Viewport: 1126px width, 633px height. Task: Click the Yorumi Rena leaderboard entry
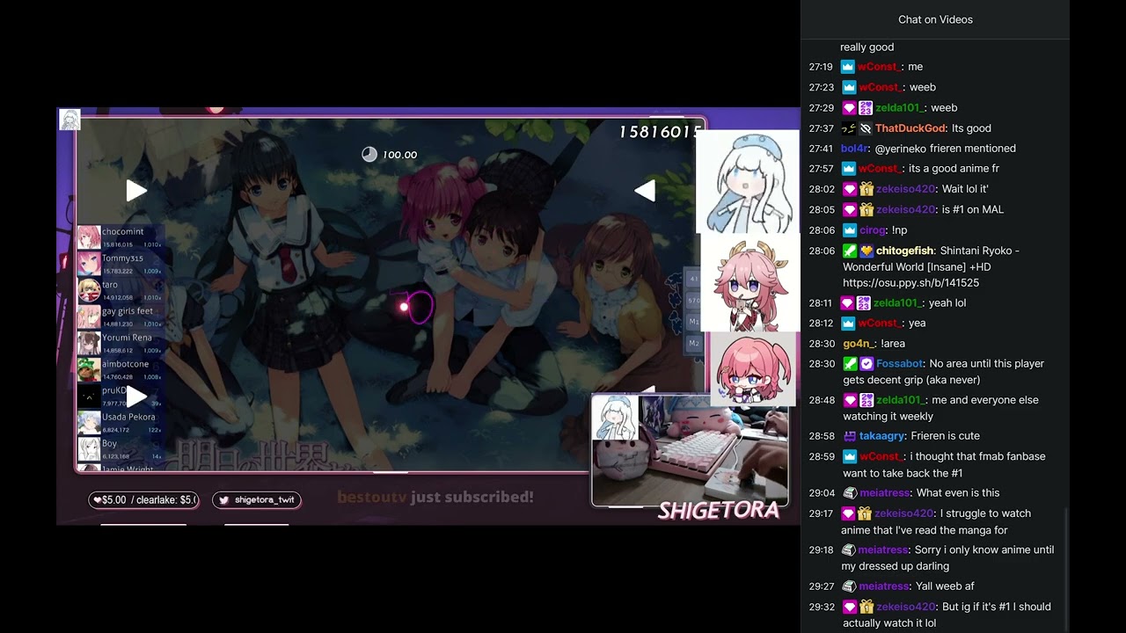click(x=120, y=343)
